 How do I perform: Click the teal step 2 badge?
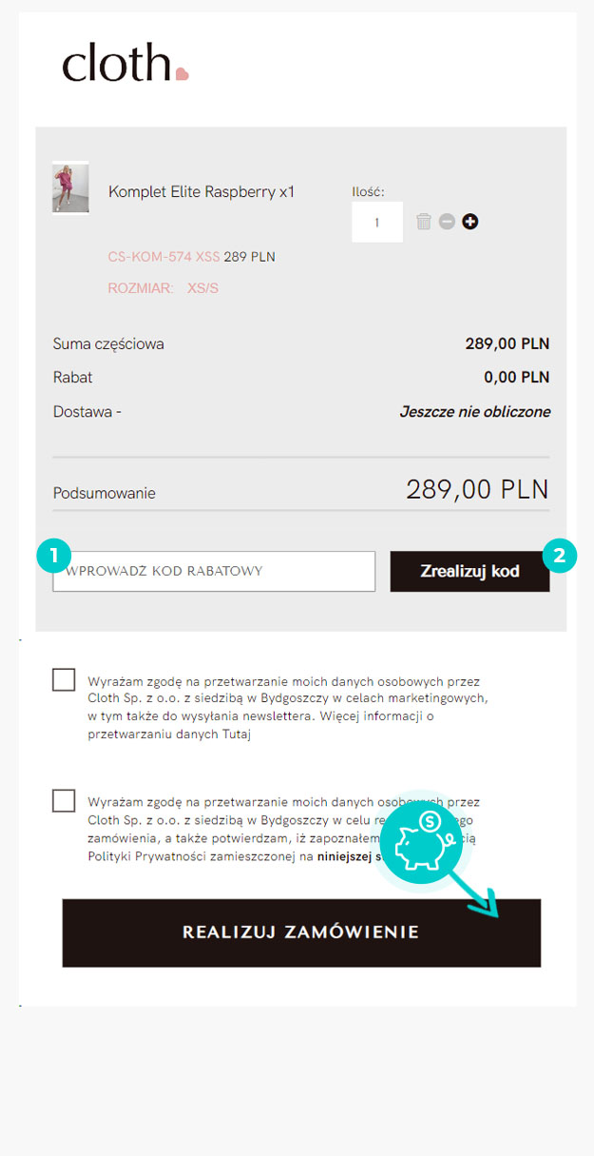(559, 556)
